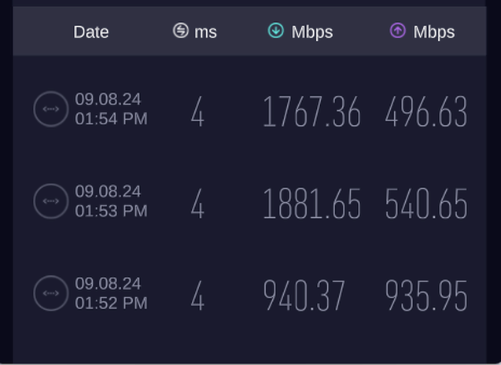Click the 935.95 upload speed value
The image size is (501, 365).
(x=426, y=296)
